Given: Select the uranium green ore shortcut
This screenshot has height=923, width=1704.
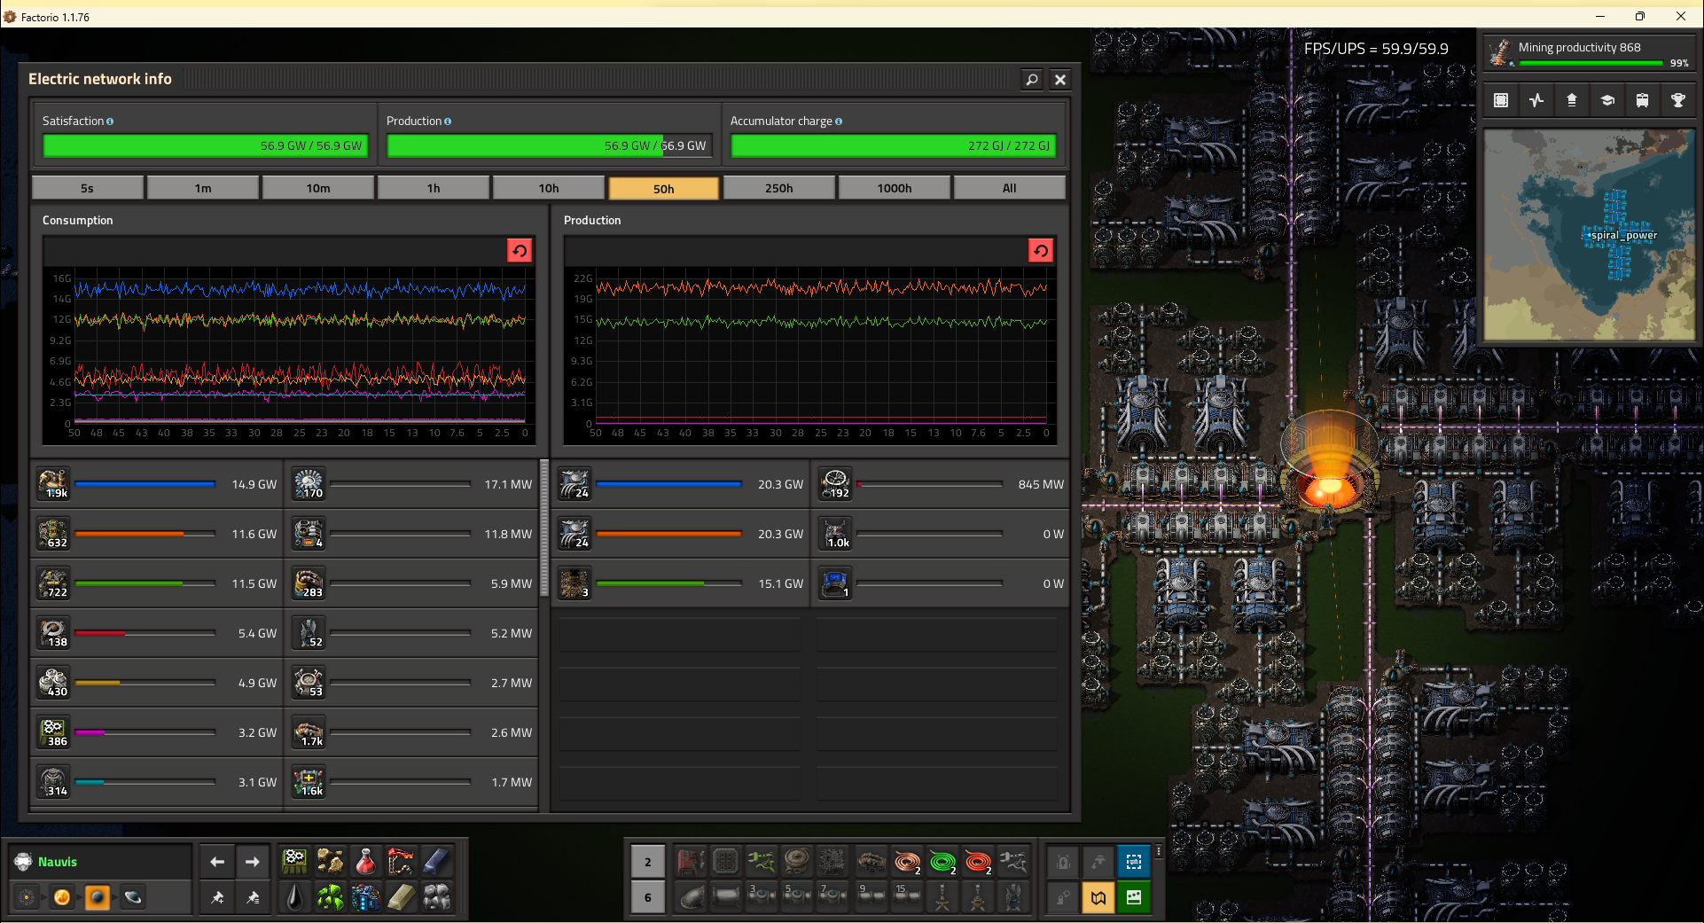Looking at the screenshot, I should pos(330,897).
